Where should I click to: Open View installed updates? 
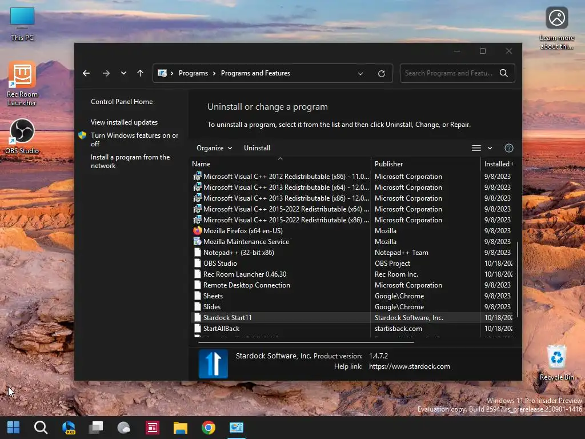[124, 122]
